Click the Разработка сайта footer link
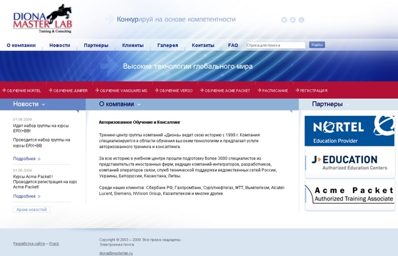Viewport: 398px width, 256px height. tap(29, 243)
